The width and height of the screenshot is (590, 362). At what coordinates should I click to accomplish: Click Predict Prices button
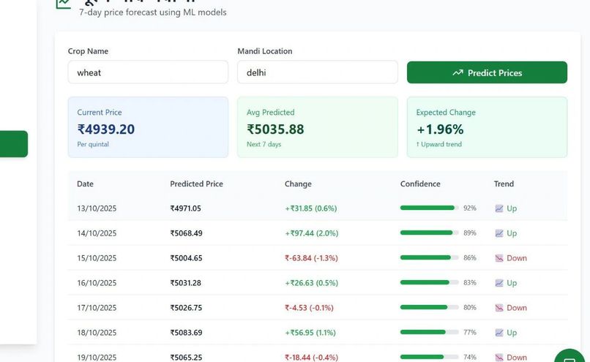click(487, 72)
